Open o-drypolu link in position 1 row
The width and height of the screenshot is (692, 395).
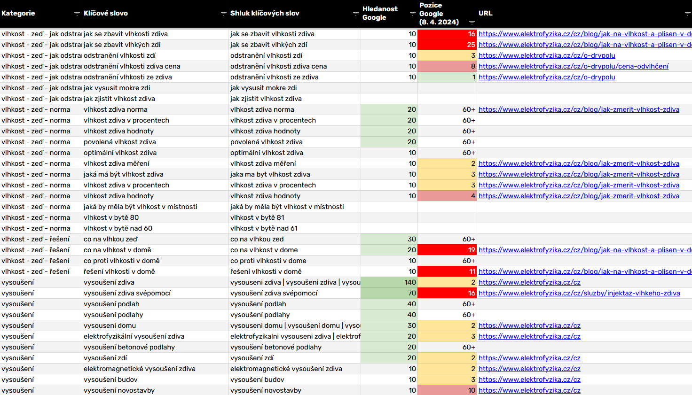pyautogui.click(x=546, y=77)
